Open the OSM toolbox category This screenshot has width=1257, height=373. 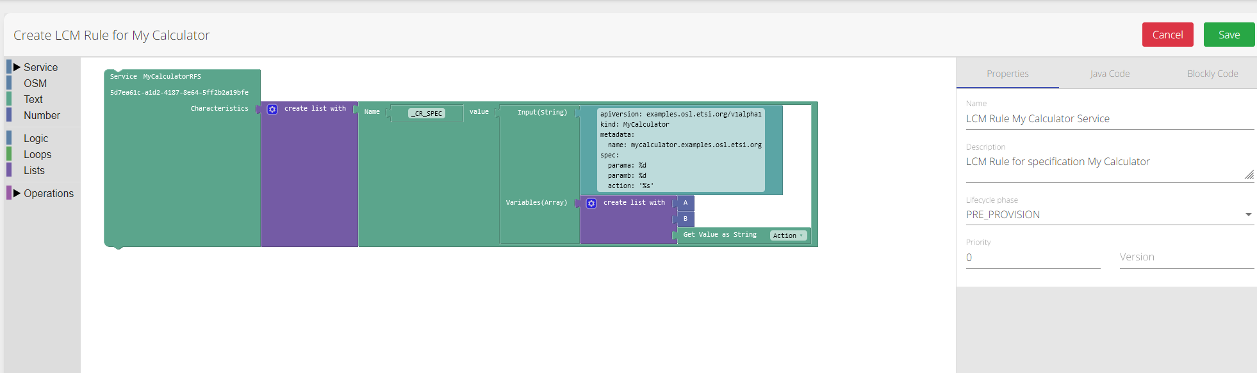tap(35, 83)
